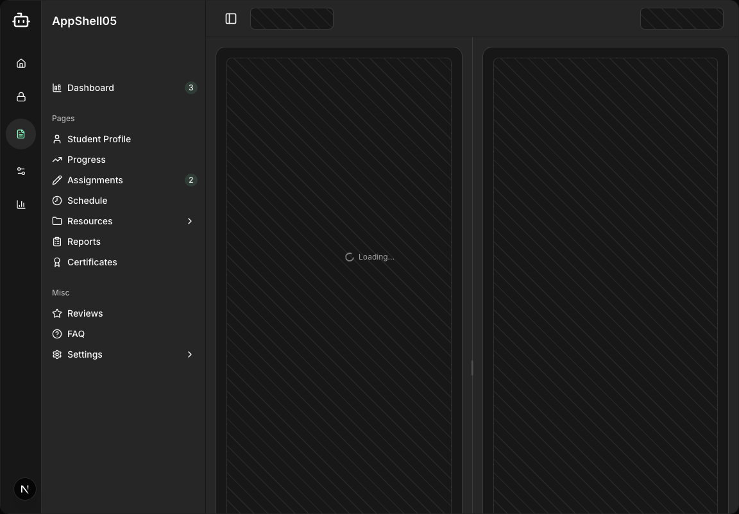Open Reviews under Misc
The height and width of the screenshot is (514, 739).
click(x=85, y=313)
